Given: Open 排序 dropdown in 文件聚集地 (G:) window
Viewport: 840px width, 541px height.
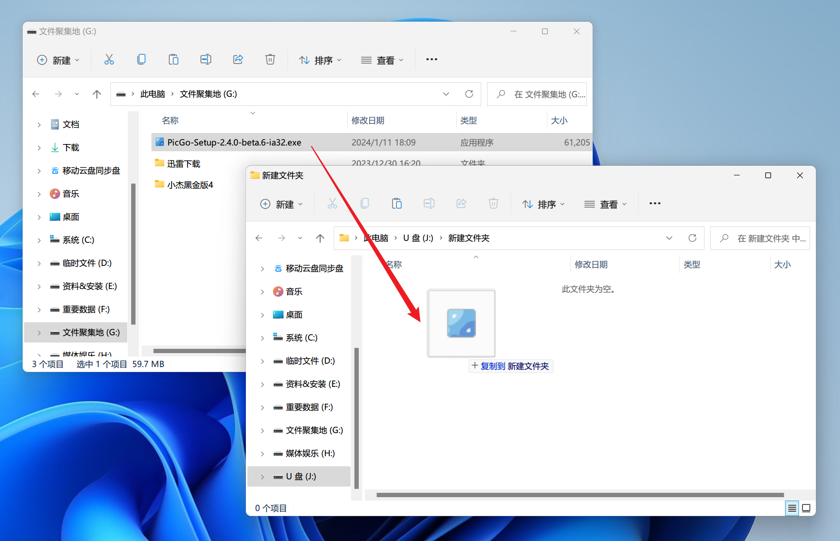Looking at the screenshot, I should (320, 60).
